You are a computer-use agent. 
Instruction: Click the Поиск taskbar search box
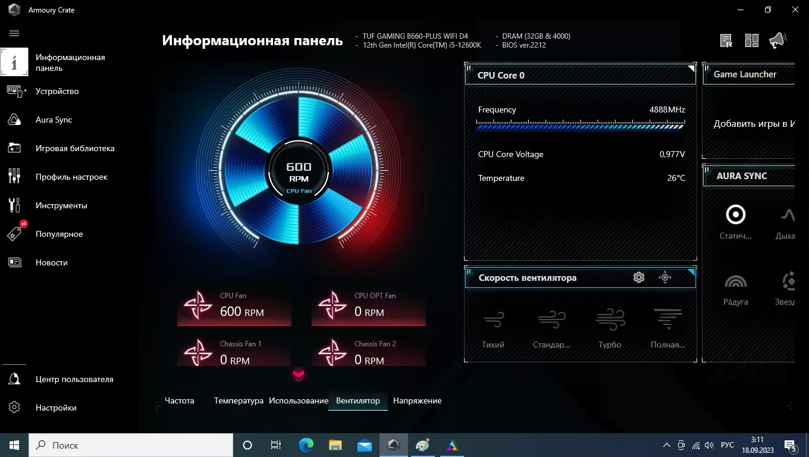tap(131, 445)
